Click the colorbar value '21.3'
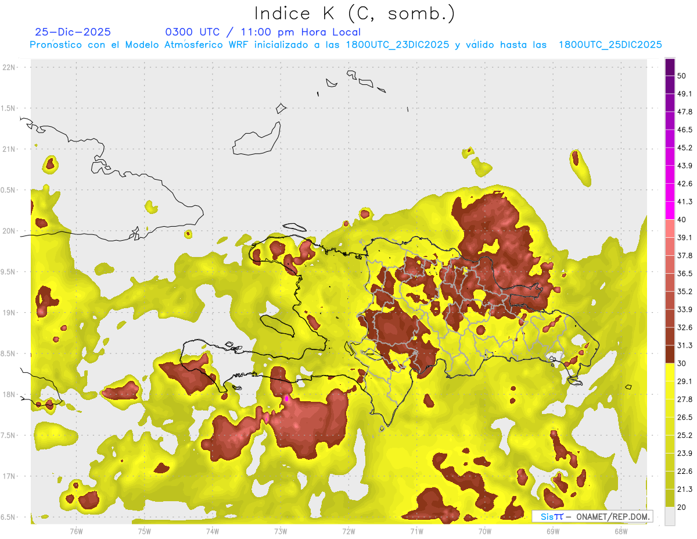The height and width of the screenshot is (539, 697). (x=684, y=489)
